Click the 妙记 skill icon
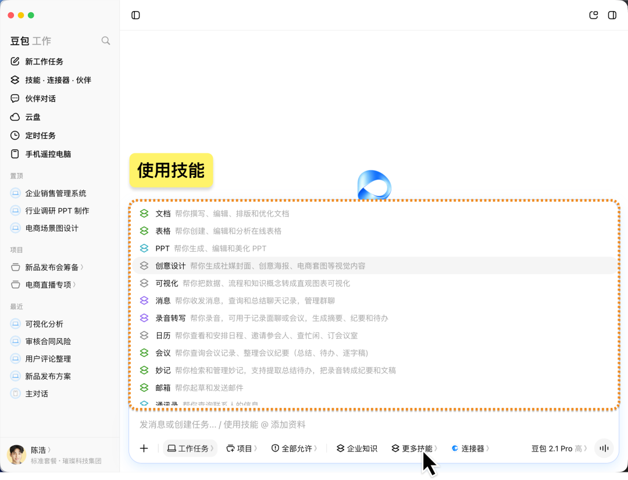The image size is (628, 480). coord(144,370)
